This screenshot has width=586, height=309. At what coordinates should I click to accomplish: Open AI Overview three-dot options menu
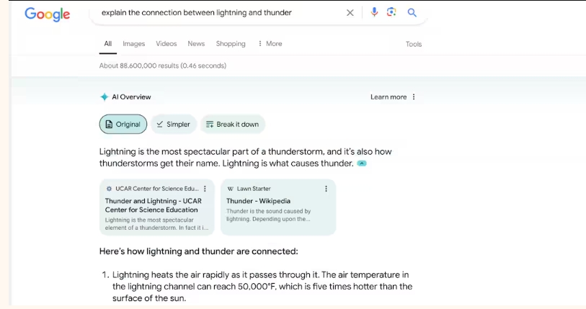coord(414,97)
